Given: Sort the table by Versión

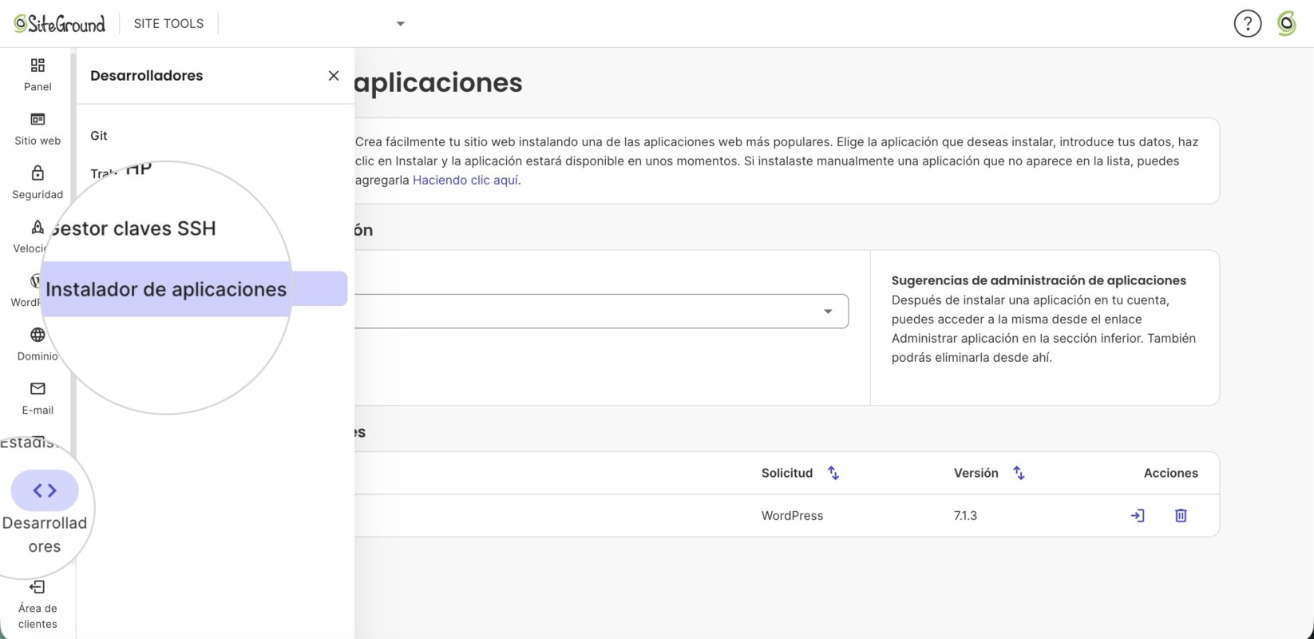Looking at the screenshot, I should [1019, 473].
